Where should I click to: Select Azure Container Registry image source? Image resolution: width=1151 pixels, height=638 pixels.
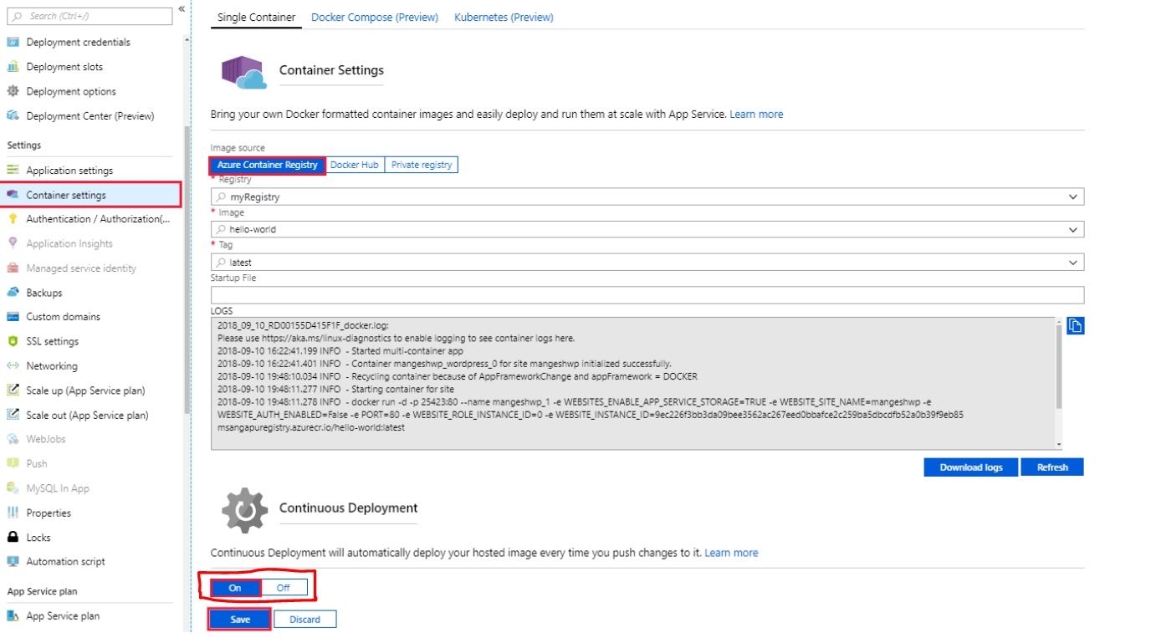point(267,165)
